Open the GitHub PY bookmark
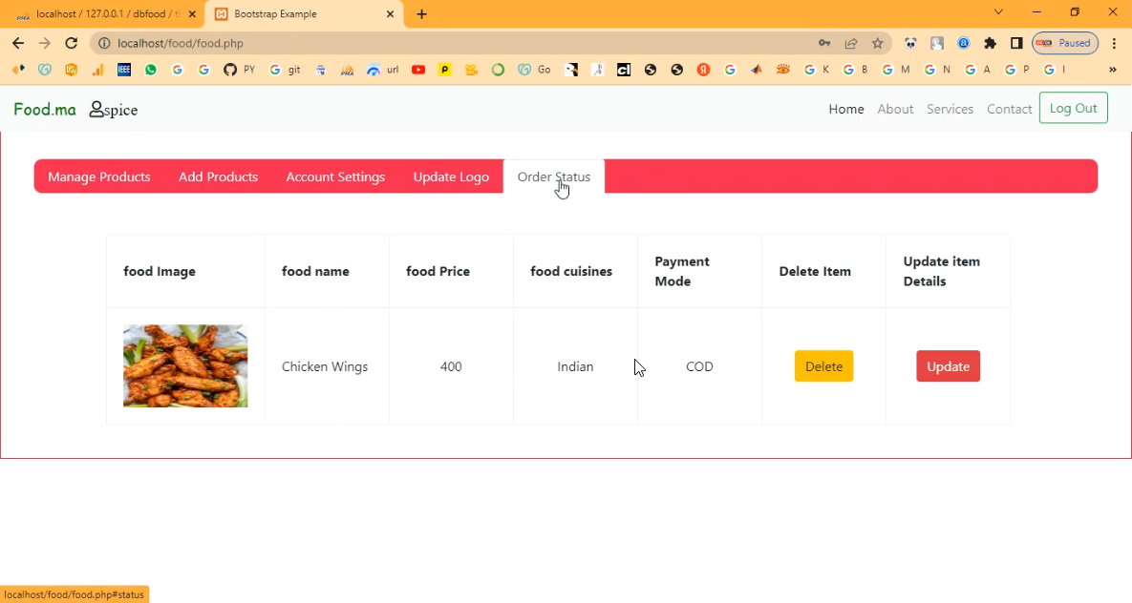This screenshot has height=603, width=1132. point(239,70)
